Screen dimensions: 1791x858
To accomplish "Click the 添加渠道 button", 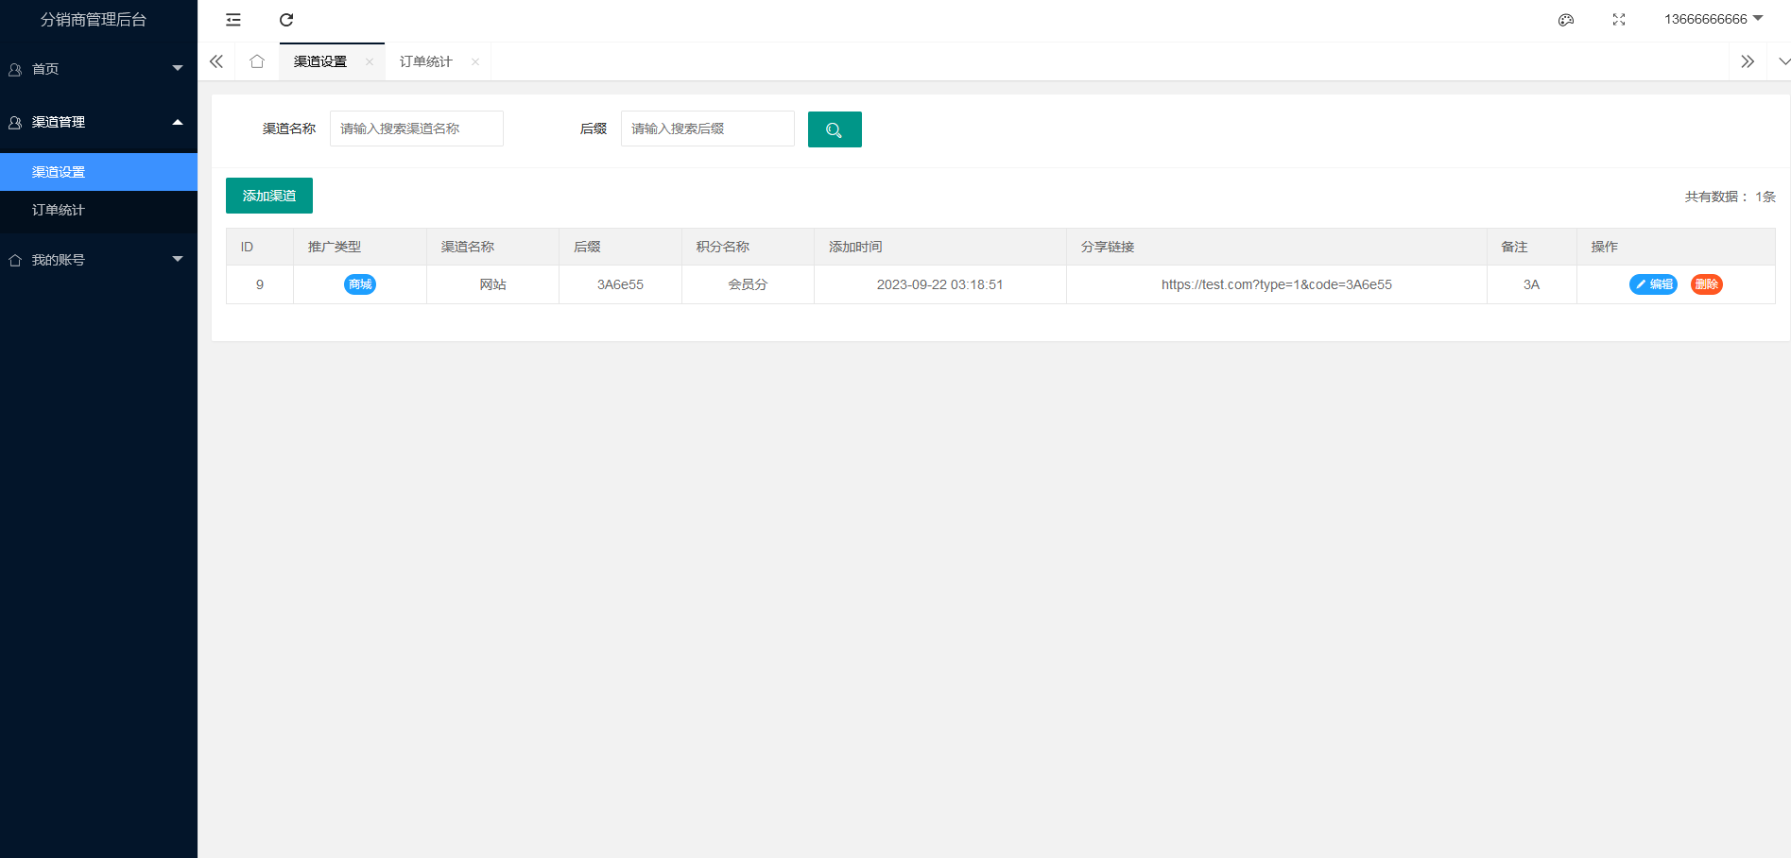I will pyautogui.click(x=269, y=196).
